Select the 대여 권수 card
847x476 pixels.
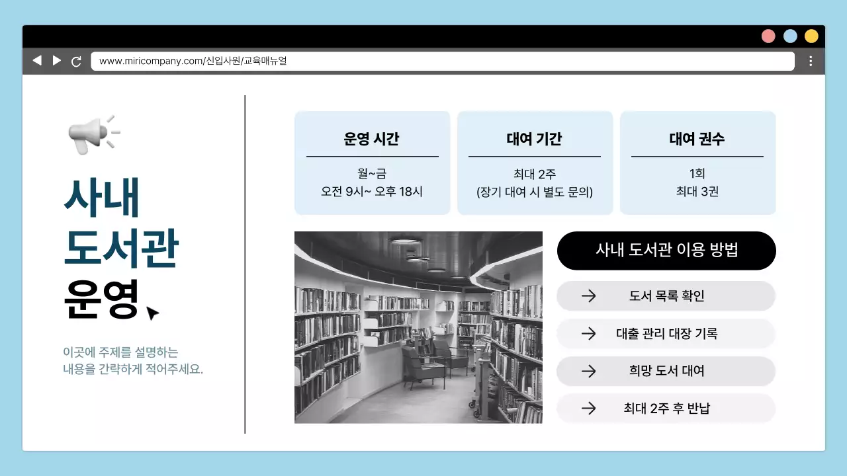click(697, 162)
